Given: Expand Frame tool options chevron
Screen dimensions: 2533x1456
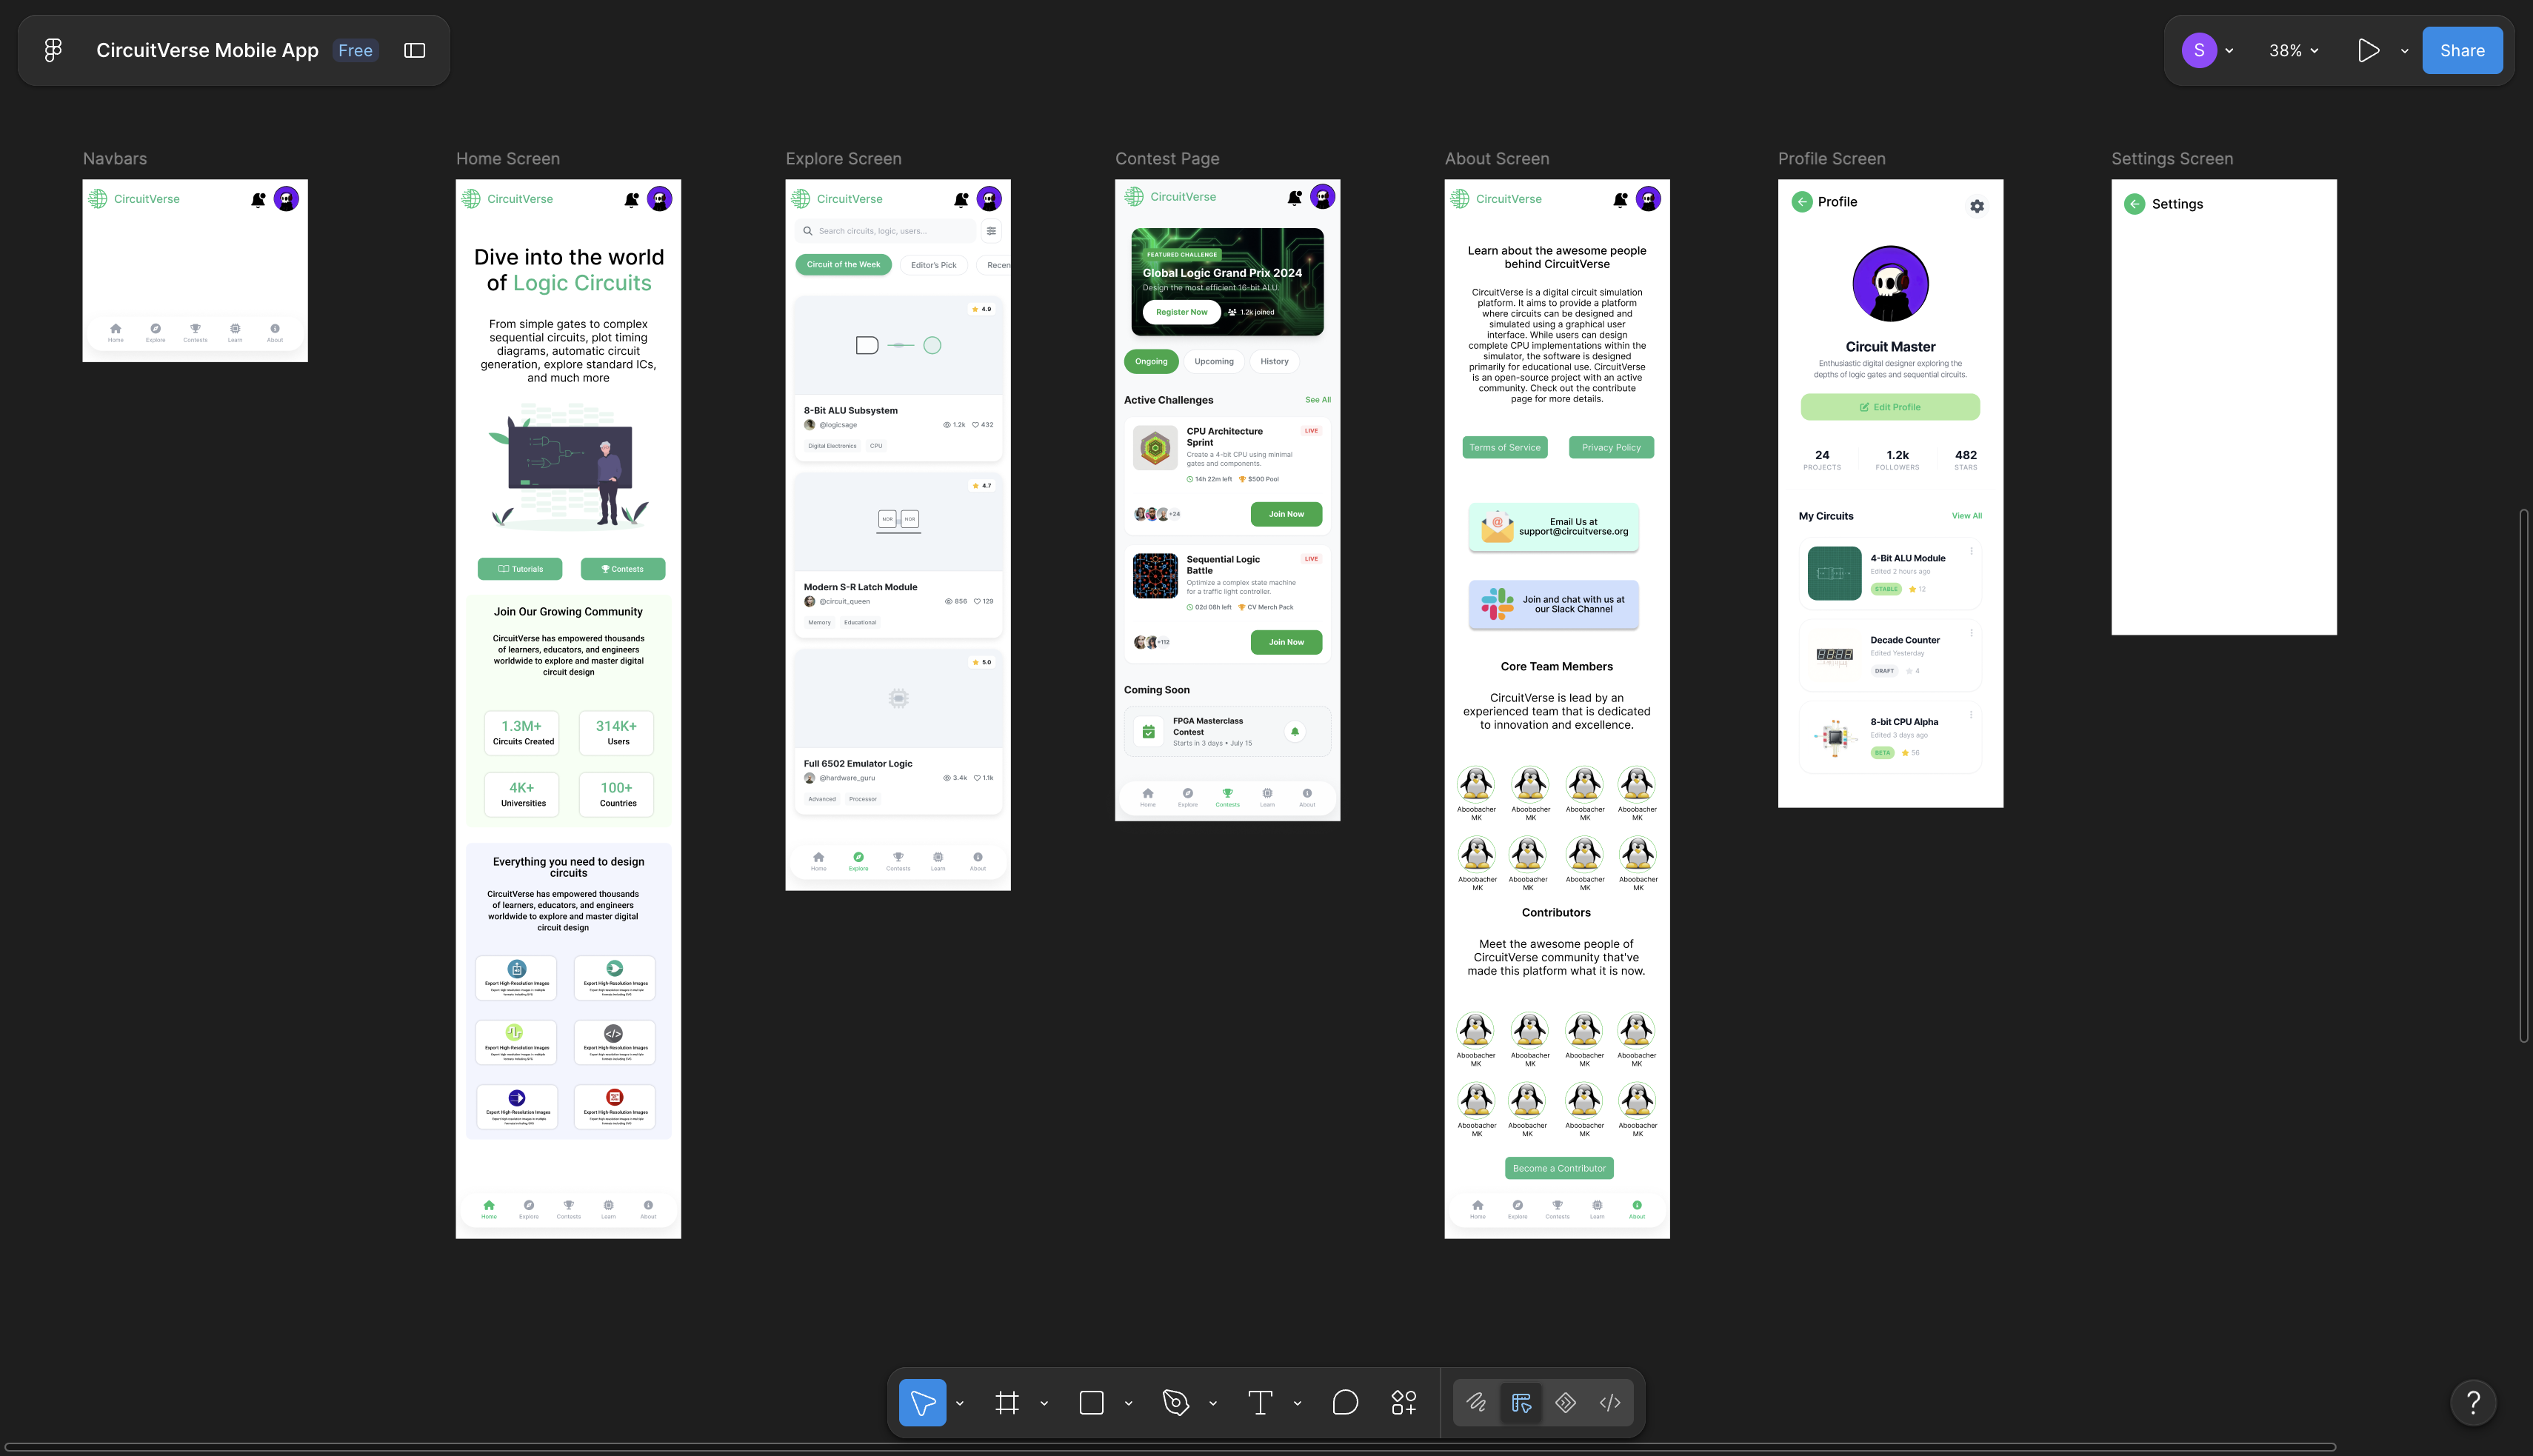Looking at the screenshot, I should (x=1044, y=1403).
